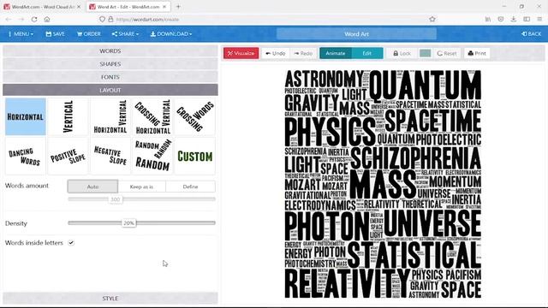
Task: Click the Undo button
Action: coord(276,53)
